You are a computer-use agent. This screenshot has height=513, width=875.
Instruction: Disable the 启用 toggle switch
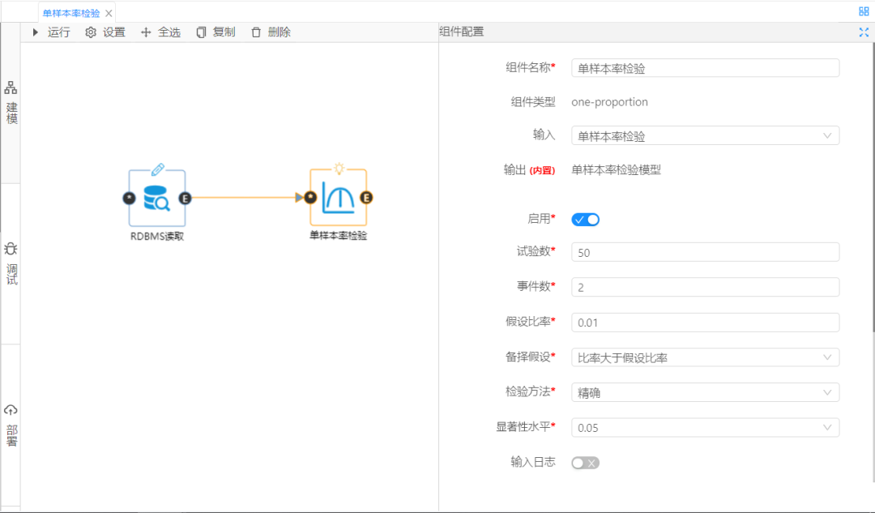(585, 220)
